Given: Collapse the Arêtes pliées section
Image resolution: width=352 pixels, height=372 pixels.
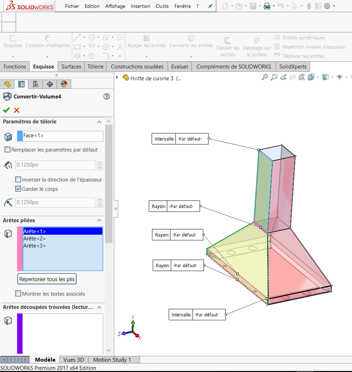Looking at the screenshot, I should pyautogui.click(x=99, y=220).
